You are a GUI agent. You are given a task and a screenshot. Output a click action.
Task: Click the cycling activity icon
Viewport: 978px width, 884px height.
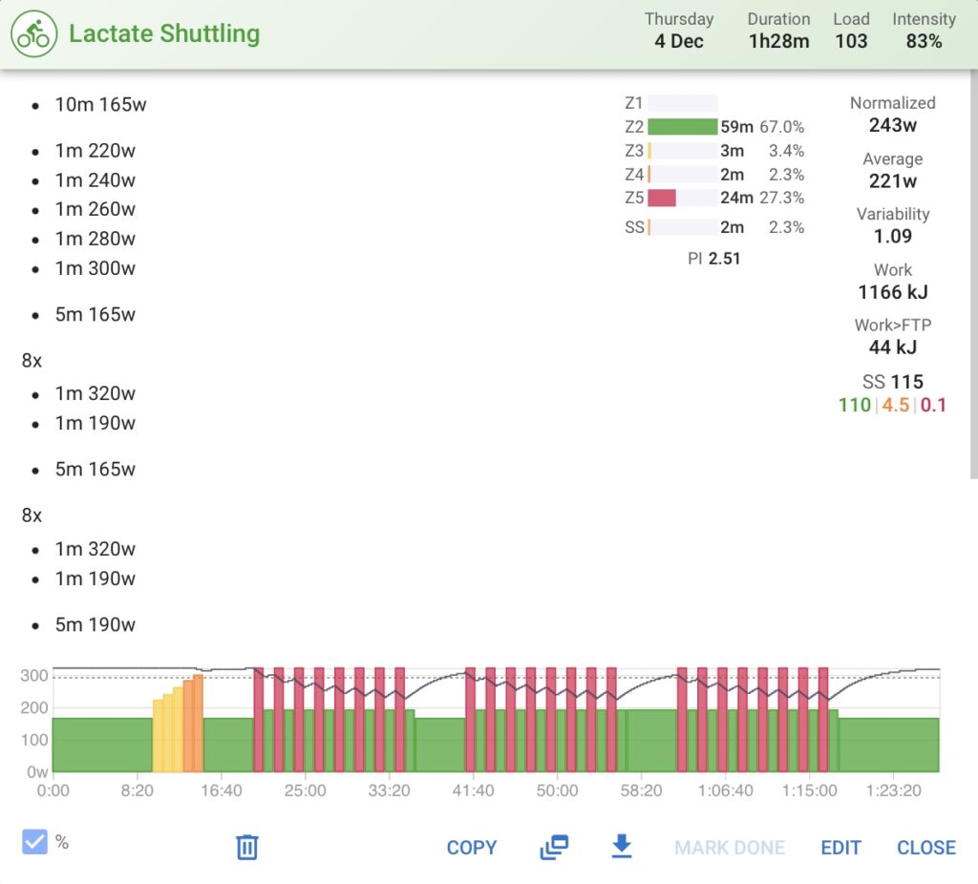coord(33,33)
